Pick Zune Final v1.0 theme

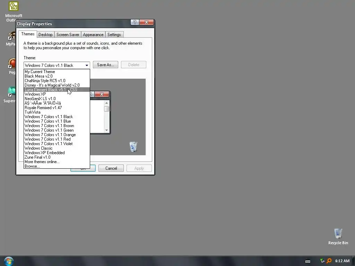[x=57, y=158]
